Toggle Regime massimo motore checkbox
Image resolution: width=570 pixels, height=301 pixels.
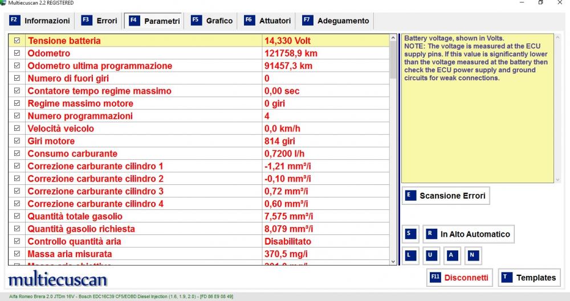pyautogui.click(x=17, y=103)
